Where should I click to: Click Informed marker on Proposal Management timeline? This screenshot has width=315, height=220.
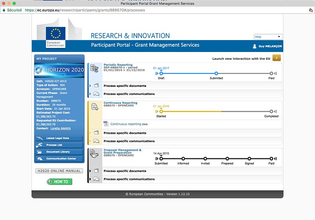coord(183,158)
